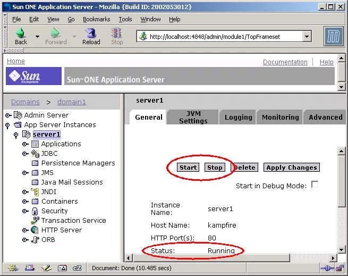Click the Sun Microsystems logo

click(33, 76)
